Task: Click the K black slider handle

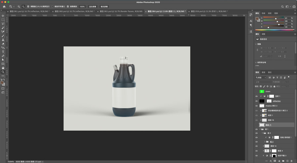Action: pyautogui.click(x=268, y=27)
